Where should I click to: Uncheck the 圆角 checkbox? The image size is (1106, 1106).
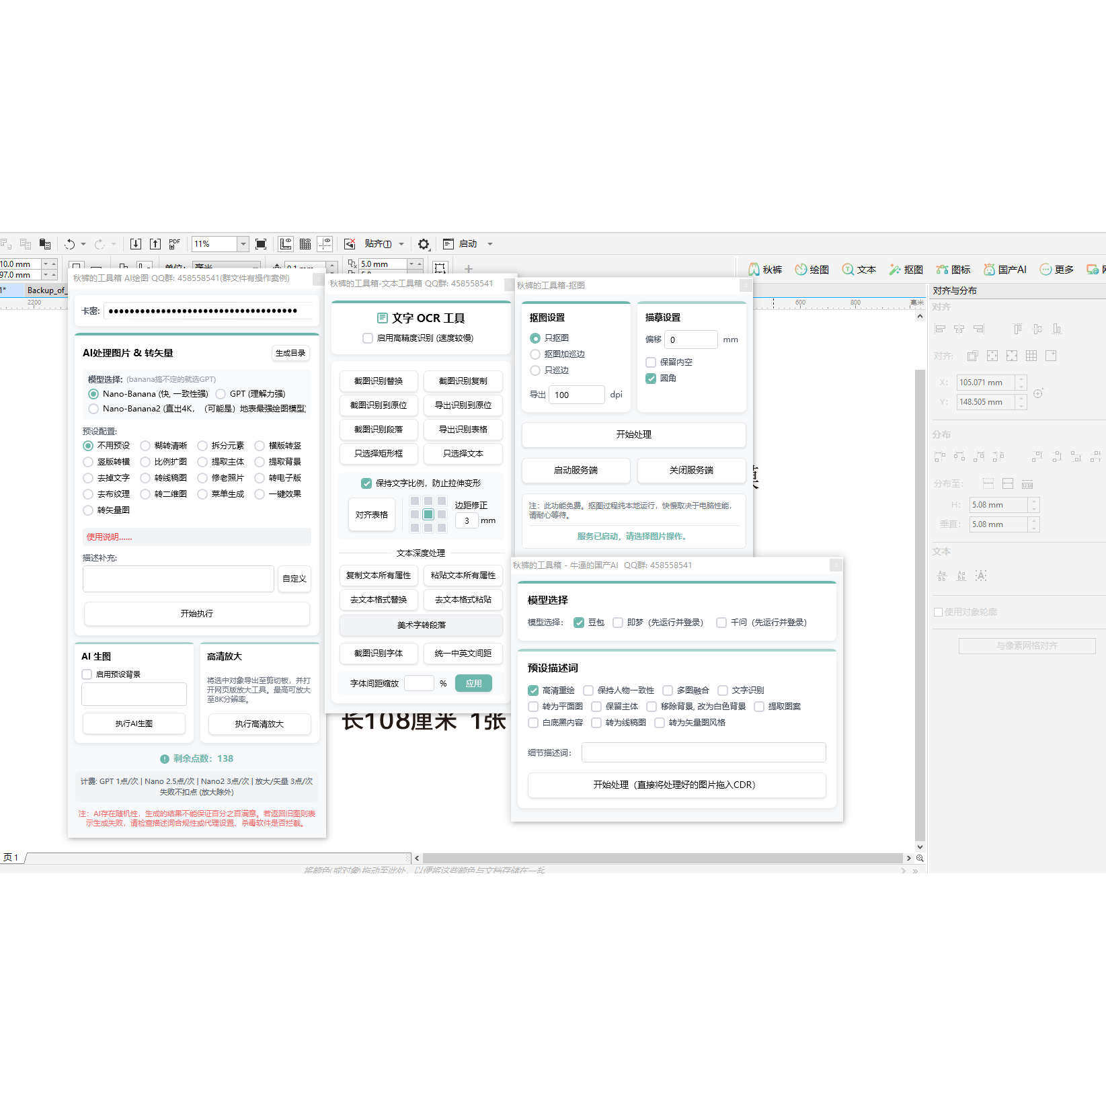pos(651,379)
